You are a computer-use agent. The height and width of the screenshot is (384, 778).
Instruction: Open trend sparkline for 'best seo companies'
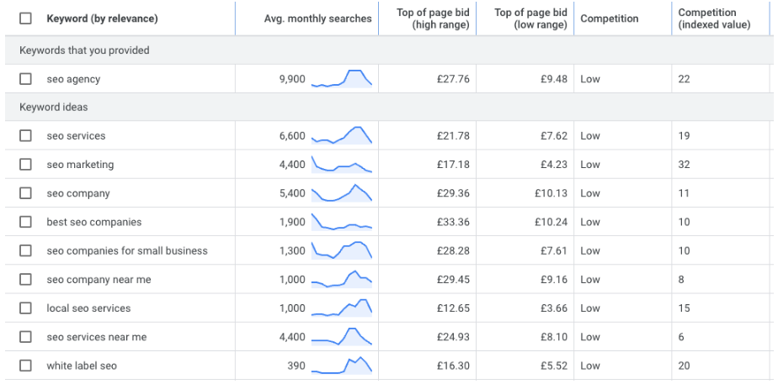pos(341,222)
